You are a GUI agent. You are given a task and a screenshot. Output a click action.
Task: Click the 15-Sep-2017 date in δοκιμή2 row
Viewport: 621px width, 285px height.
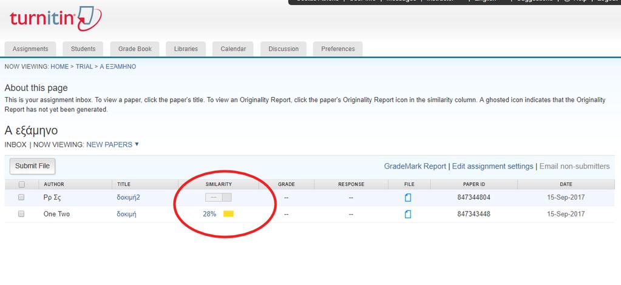click(566, 198)
